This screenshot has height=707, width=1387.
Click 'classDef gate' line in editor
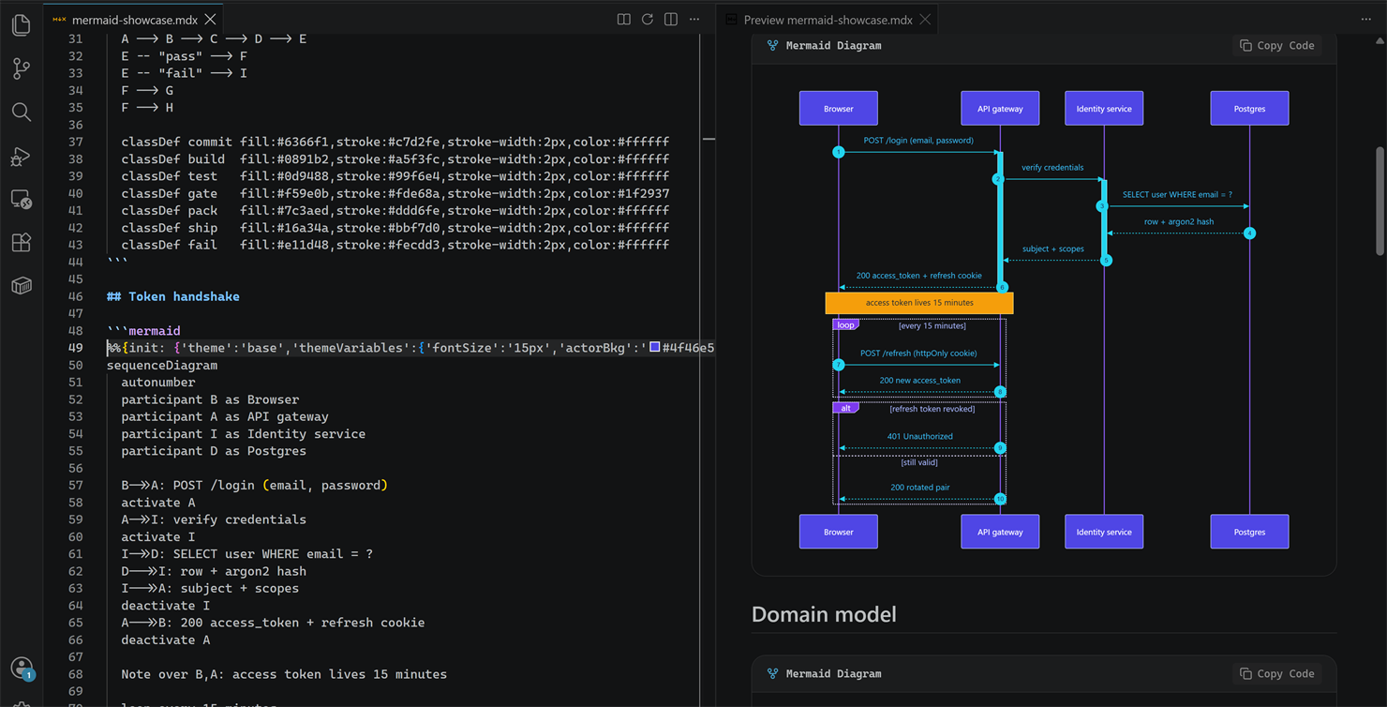tap(395, 193)
